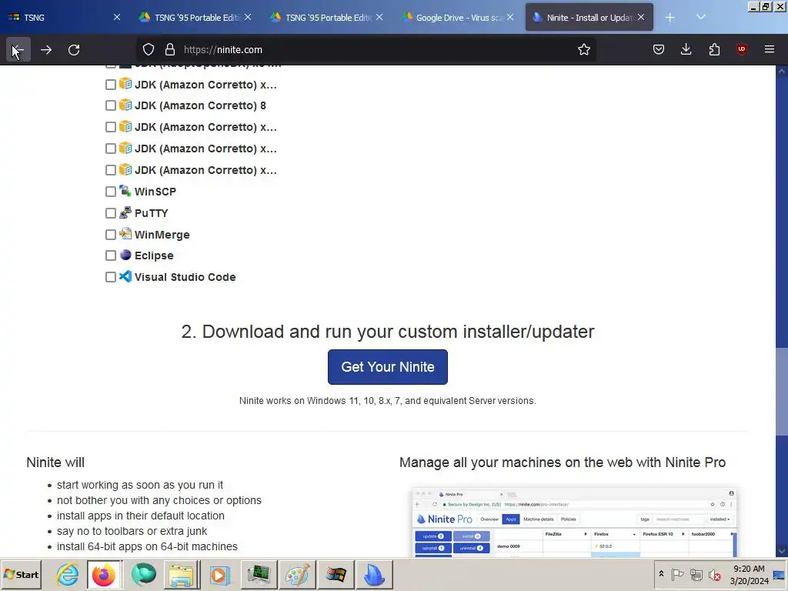Image resolution: width=788 pixels, height=591 pixels.
Task: Click the WinMerge app icon
Action: click(125, 234)
